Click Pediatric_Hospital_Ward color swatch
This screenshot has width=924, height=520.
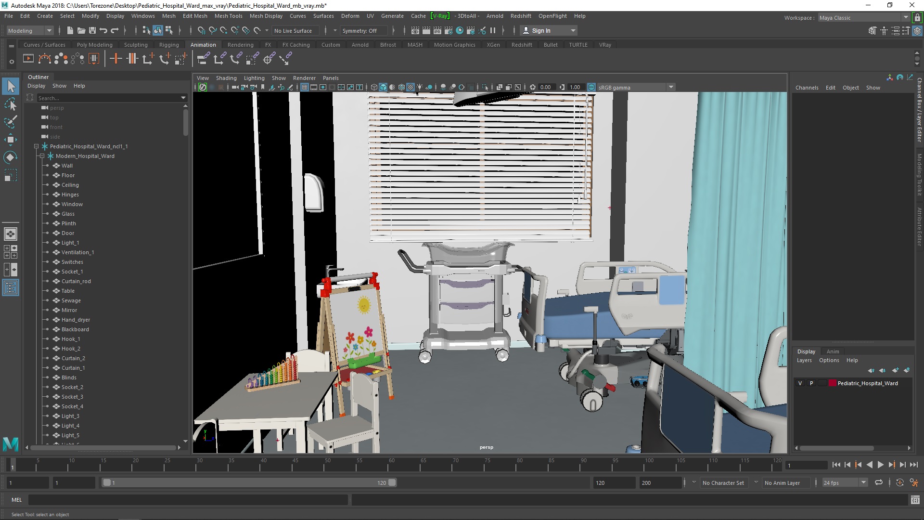click(831, 383)
